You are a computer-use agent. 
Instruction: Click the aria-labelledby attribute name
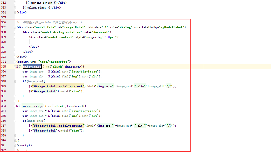(145, 27)
